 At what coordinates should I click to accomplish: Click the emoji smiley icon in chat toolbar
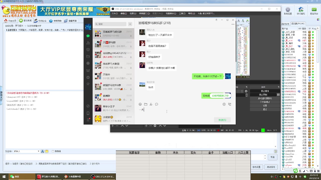(140, 104)
